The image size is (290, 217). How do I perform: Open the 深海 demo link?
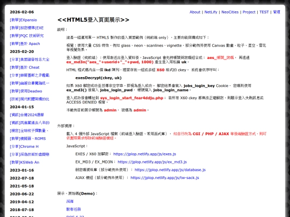coord(70,201)
